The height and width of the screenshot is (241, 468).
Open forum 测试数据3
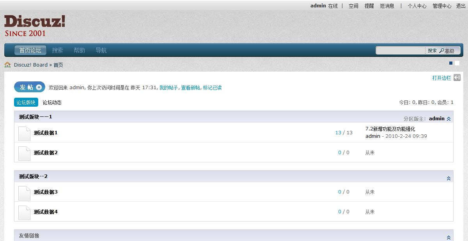(46, 192)
